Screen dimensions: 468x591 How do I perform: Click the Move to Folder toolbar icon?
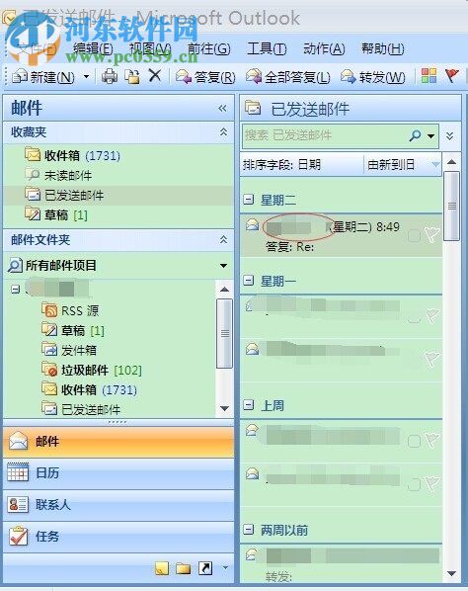coord(131,76)
